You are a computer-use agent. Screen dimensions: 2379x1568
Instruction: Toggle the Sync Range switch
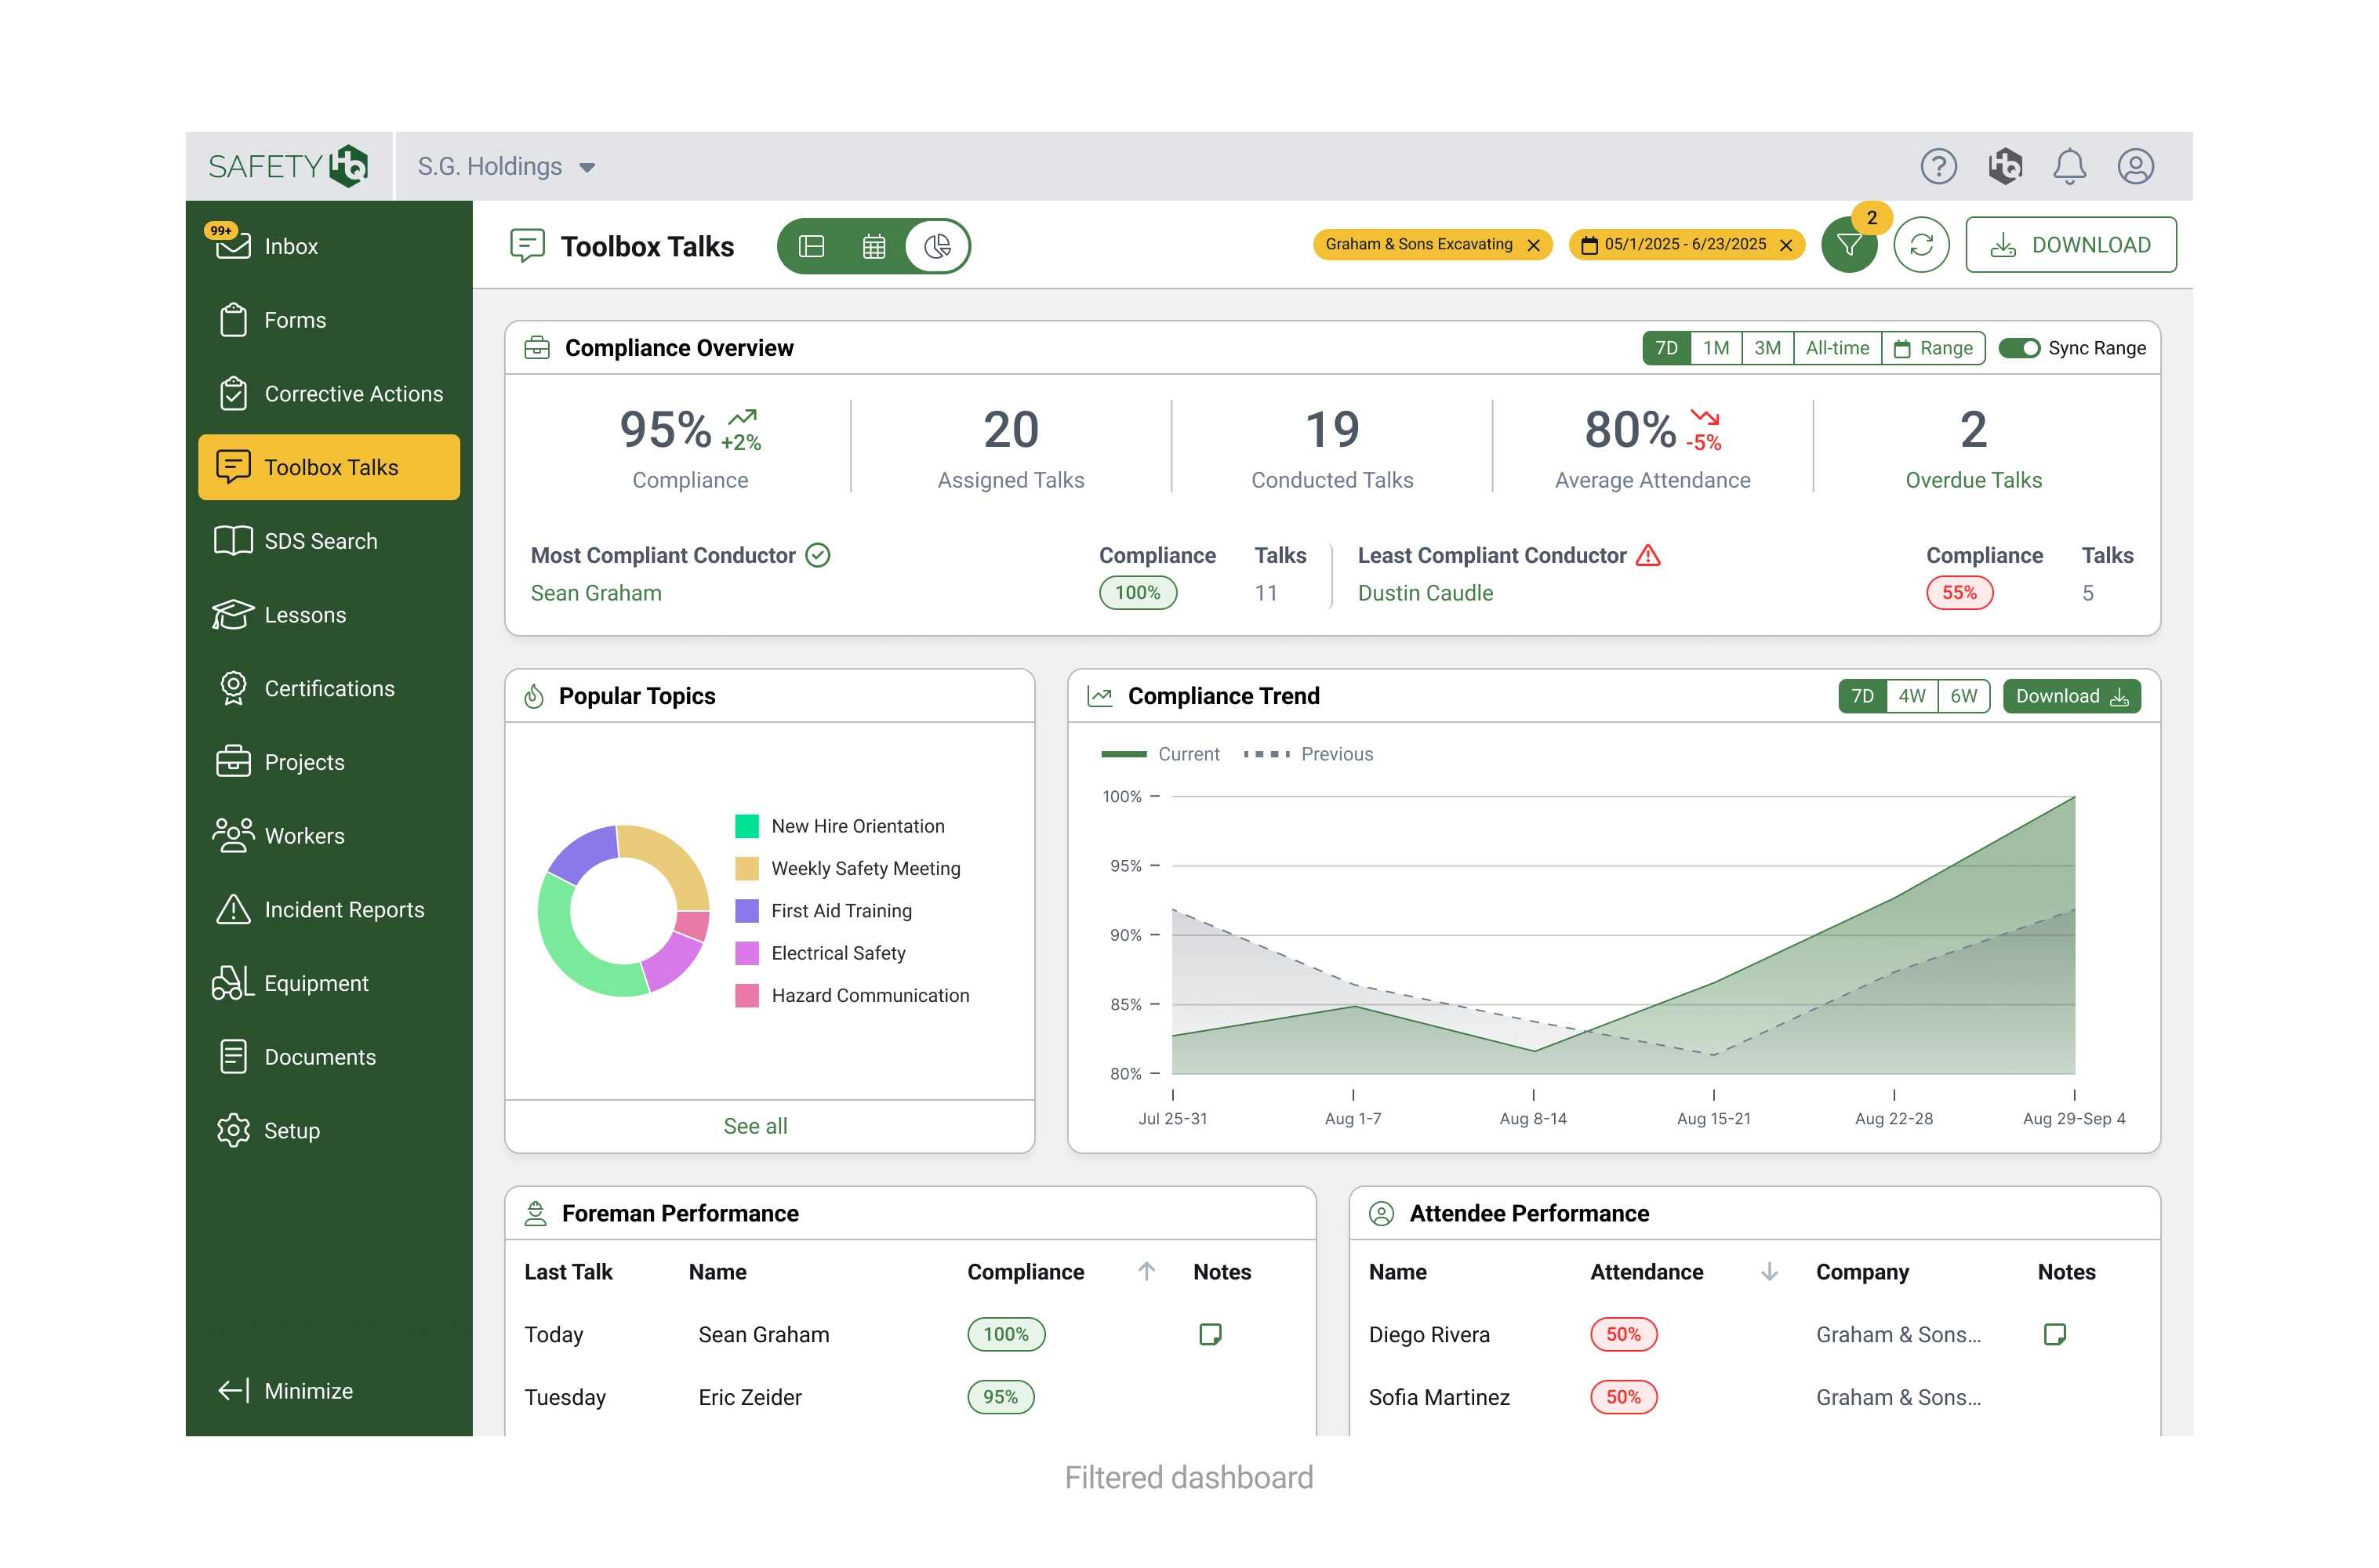[2018, 348]
